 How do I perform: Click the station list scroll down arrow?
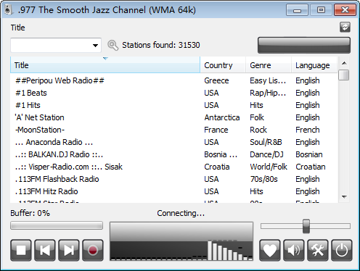[344, 197]
